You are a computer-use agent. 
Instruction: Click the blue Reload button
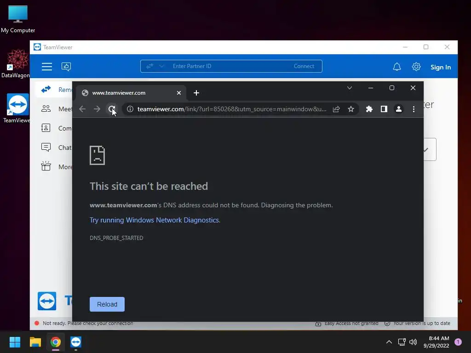(x=107, y=304)
